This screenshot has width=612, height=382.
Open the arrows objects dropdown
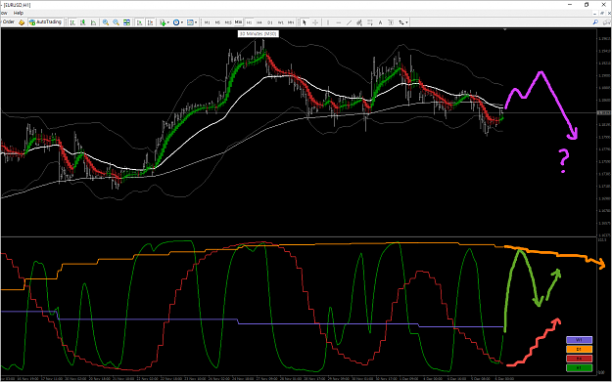[403, 22]
